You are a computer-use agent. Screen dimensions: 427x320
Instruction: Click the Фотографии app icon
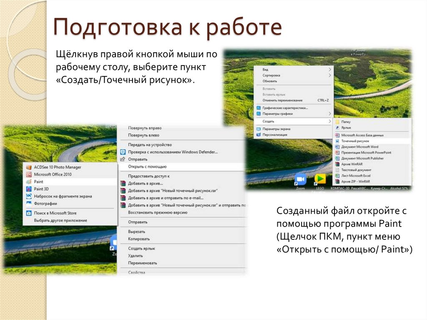(x=29, y=203)
